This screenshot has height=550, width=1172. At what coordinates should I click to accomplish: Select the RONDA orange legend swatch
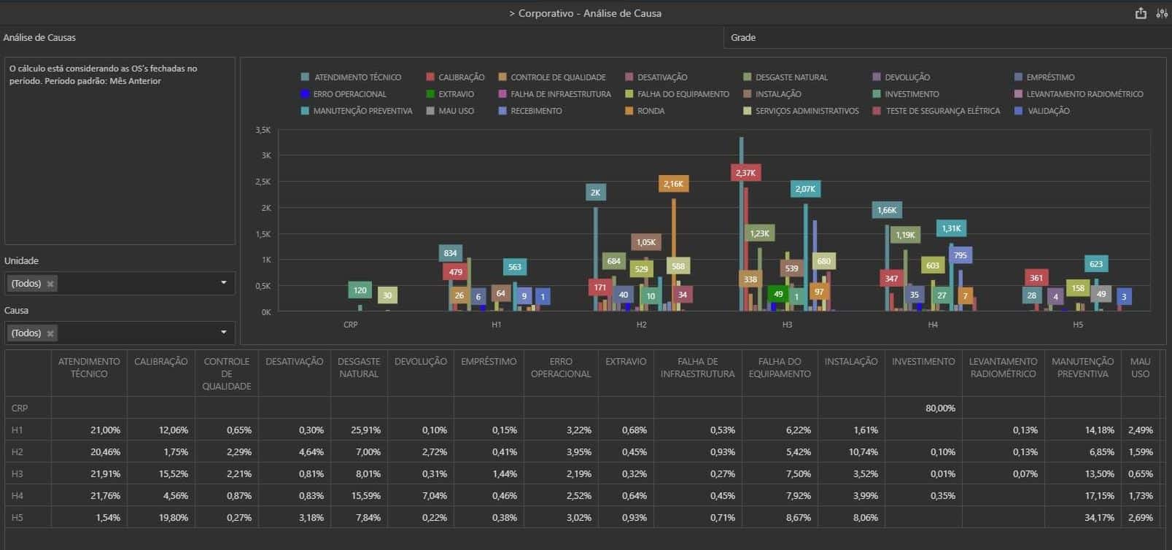630,111
